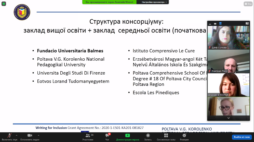254x142 pixels.
Task: Open audio options arrow beside microphone
Action: [x=17, y=135]
